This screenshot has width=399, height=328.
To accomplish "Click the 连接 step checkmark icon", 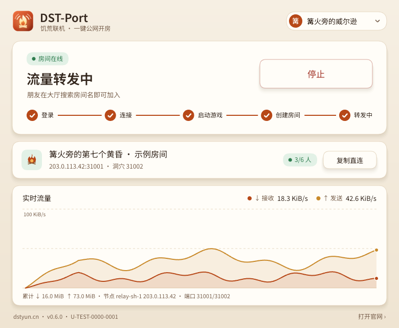I will (110, 115).
